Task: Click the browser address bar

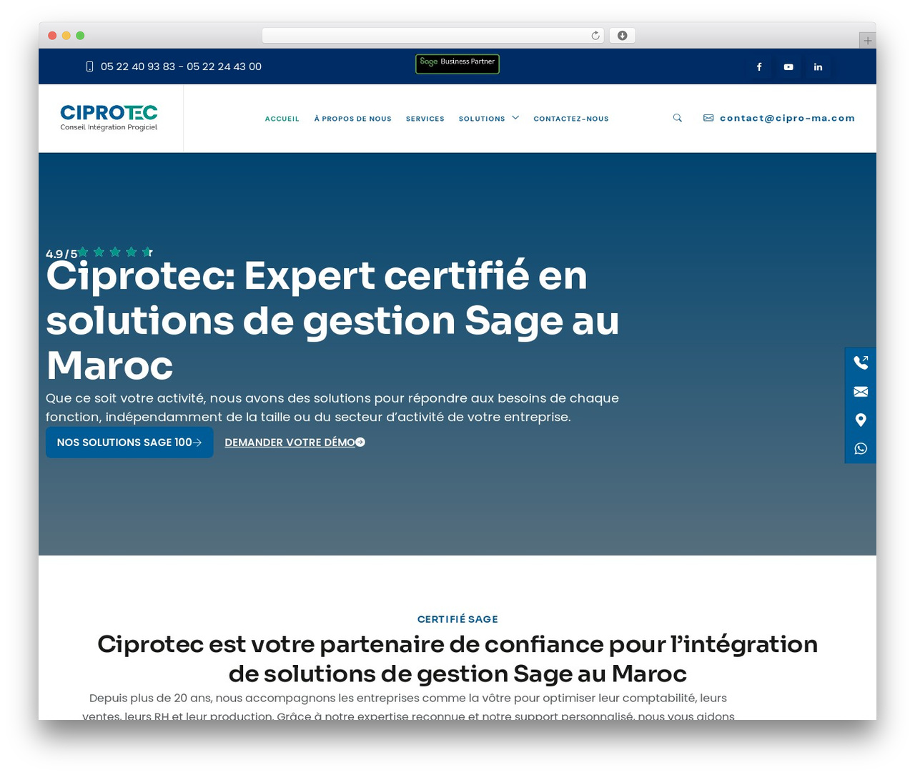Action: coord(433,36)
